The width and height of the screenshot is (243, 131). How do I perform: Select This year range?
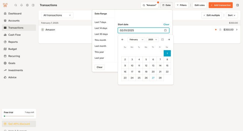(99, 52)
